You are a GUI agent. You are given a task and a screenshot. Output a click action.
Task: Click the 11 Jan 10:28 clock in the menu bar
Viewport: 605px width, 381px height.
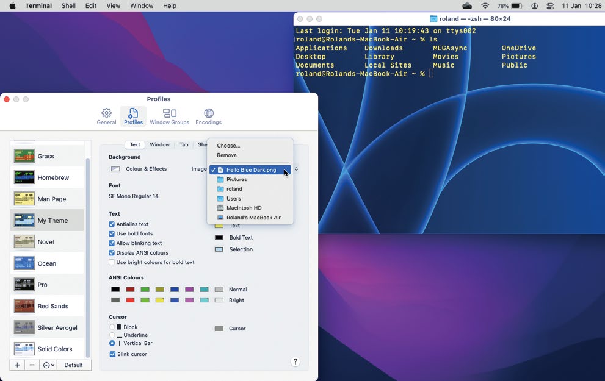pyautogui.click(x=581, y=5)
